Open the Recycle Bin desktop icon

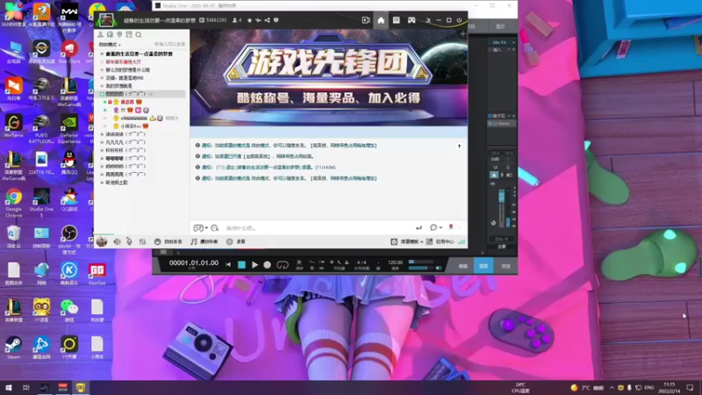[x=13, y=236]
